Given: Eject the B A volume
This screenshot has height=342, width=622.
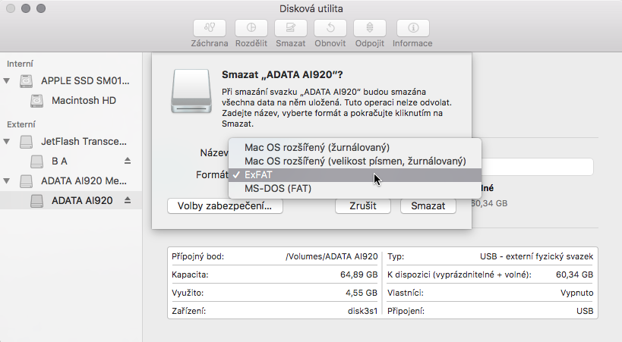Looking at the screenshot, I should click(128, 161).
